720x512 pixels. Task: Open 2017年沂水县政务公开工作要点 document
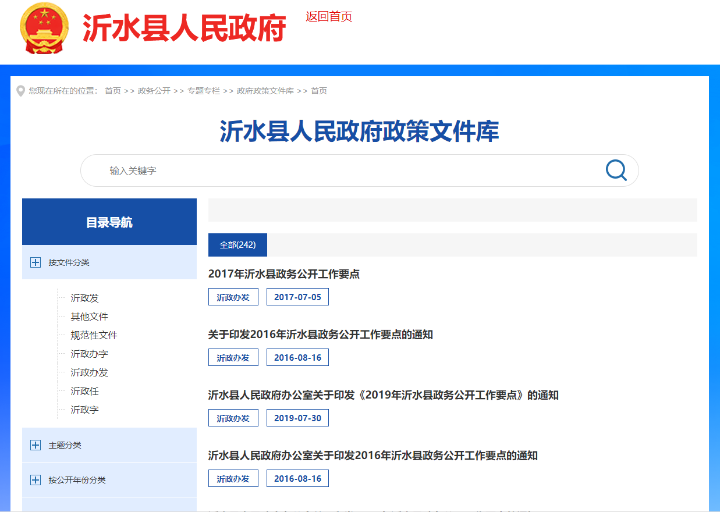point(284,274)
